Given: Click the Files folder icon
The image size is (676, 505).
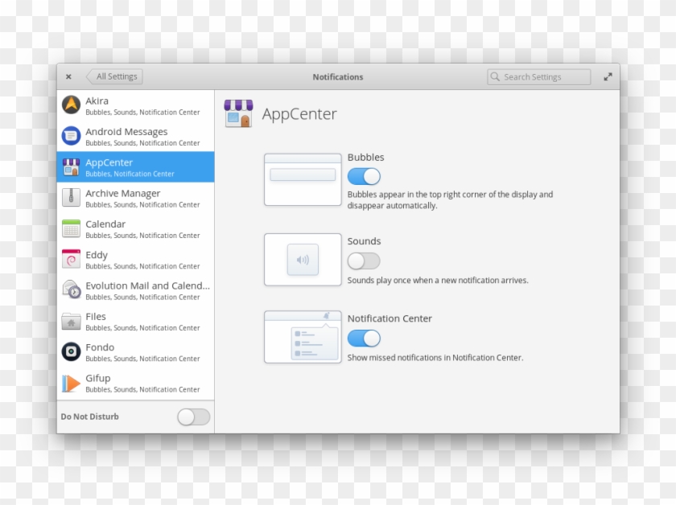Looking at the screenshot, I should [x=71, y=321].
